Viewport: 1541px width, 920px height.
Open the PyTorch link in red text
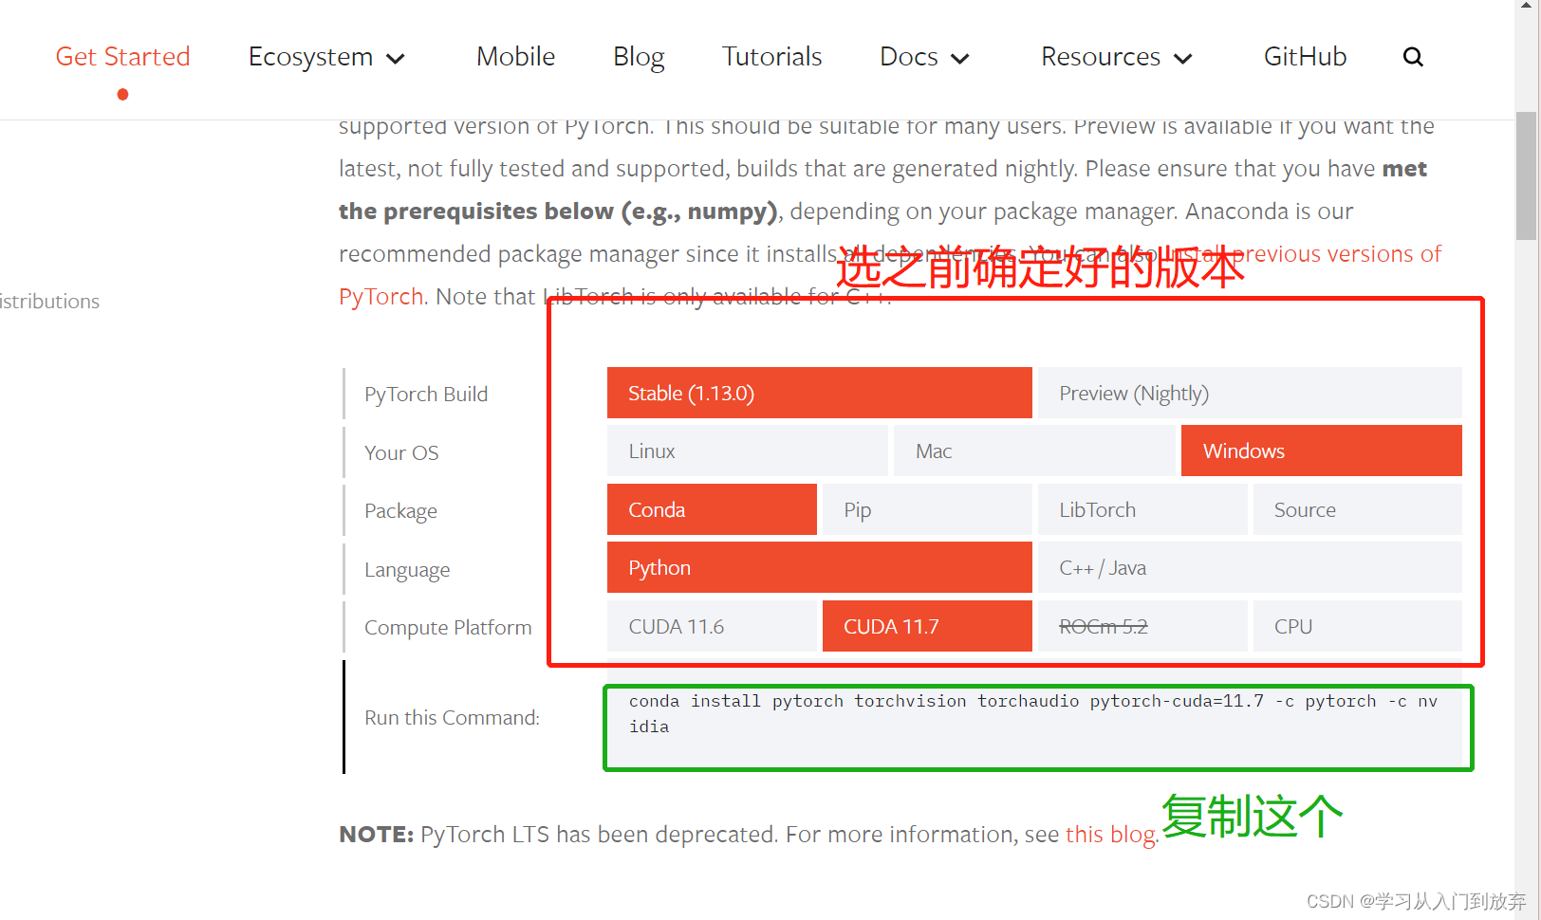point(381,297)
